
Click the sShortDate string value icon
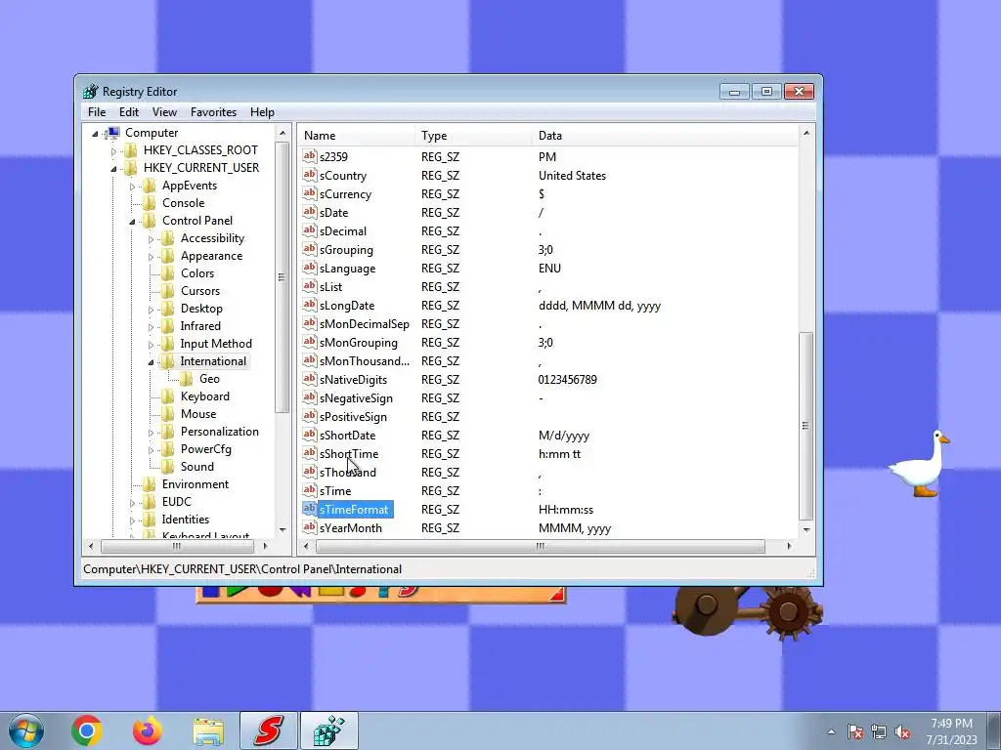click(310, 435)
